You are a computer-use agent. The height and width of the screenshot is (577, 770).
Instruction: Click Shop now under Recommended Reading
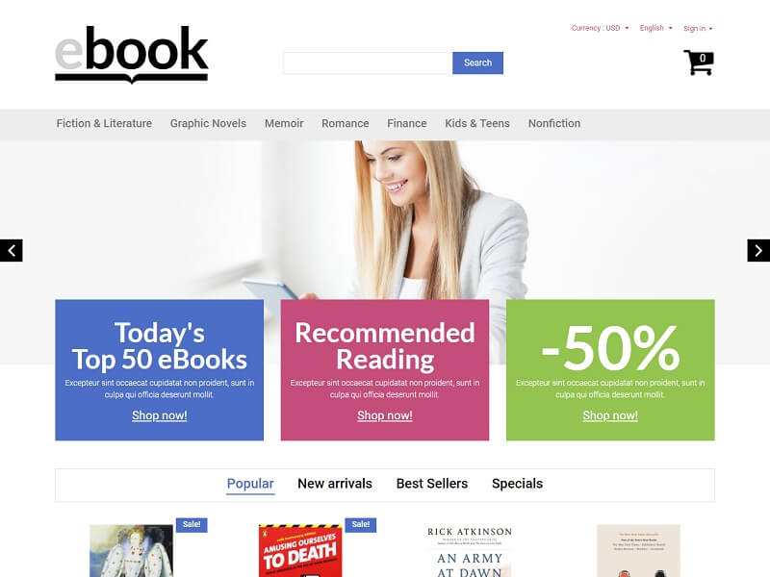tap(385, 415)
